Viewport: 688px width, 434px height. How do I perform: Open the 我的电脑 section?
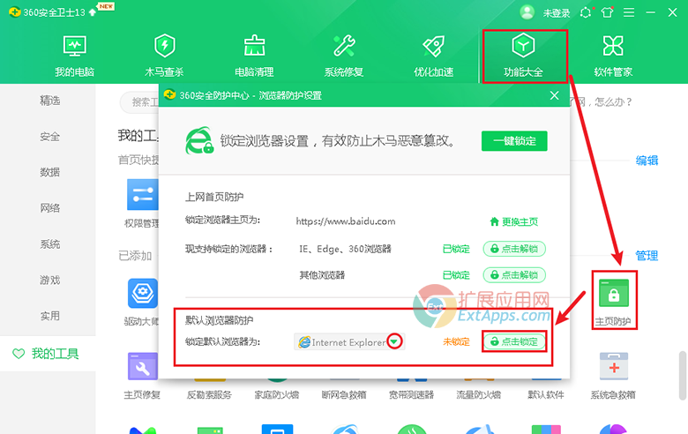[75, 56]
